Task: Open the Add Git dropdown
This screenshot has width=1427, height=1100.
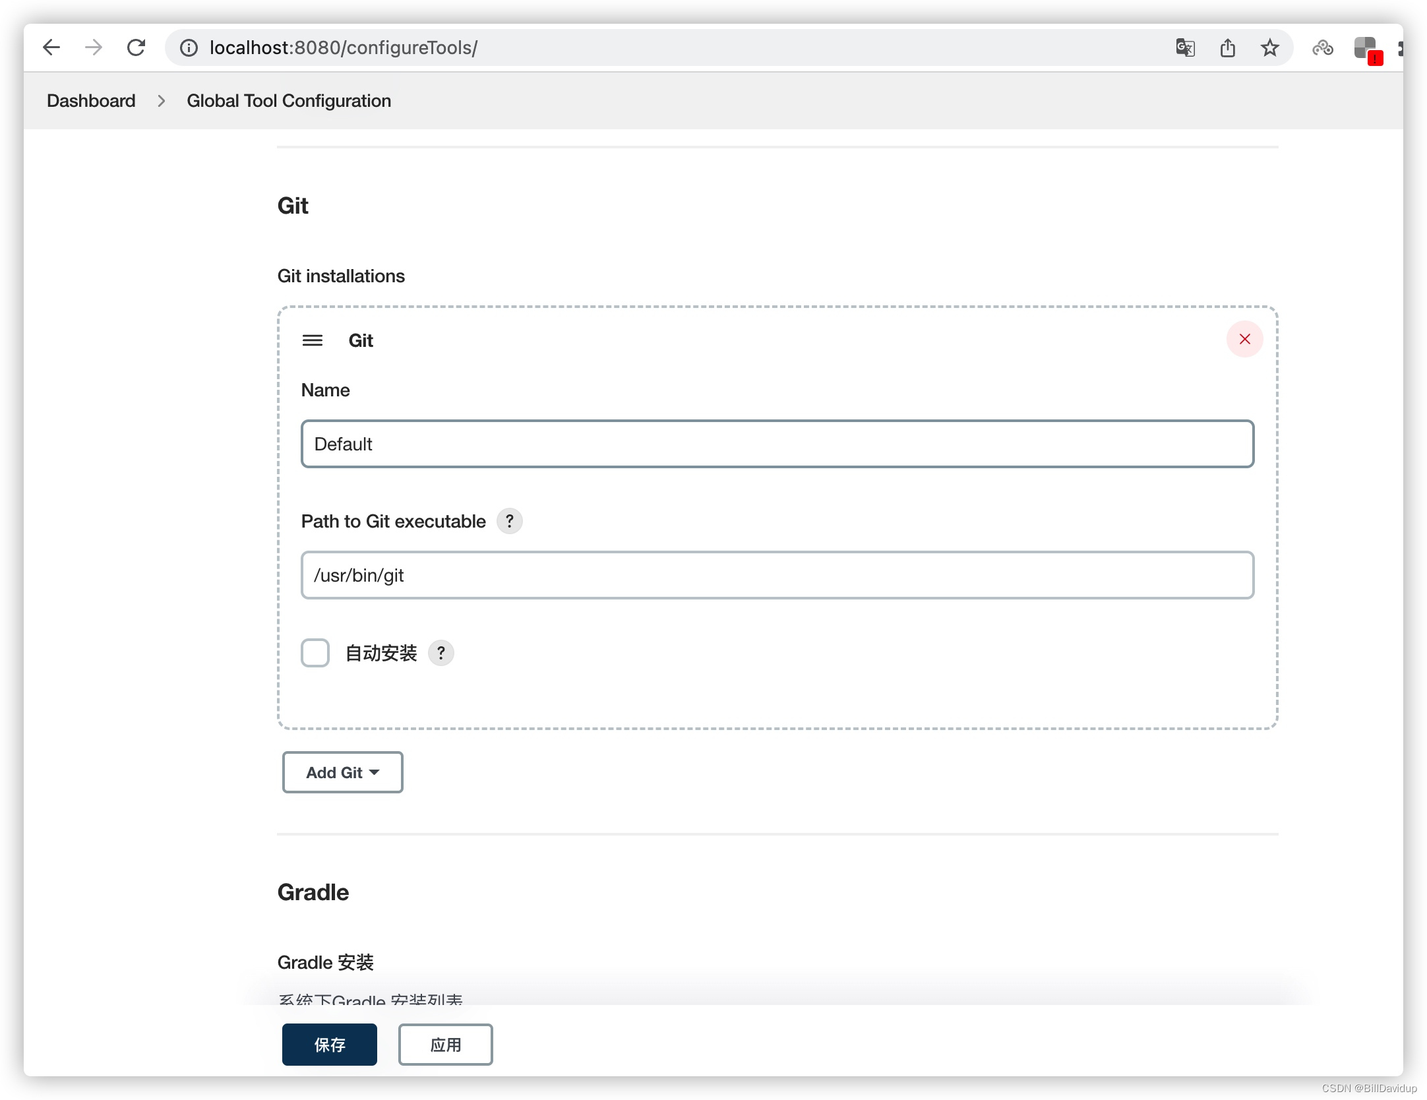Action: pos(342,772)
